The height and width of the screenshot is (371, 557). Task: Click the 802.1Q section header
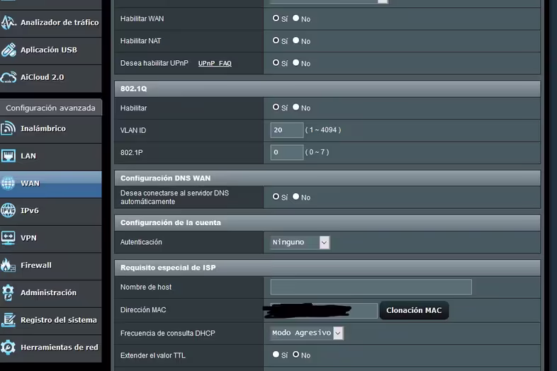tap(327, 89)
